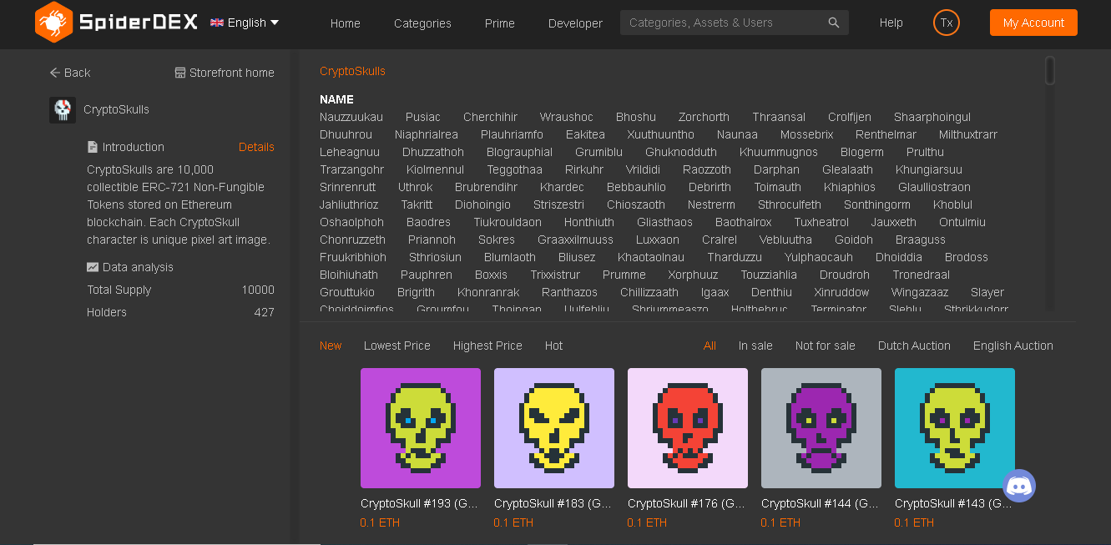Filter by In sale
This screenshot has width=1111, height=545.
click(755, 346)
